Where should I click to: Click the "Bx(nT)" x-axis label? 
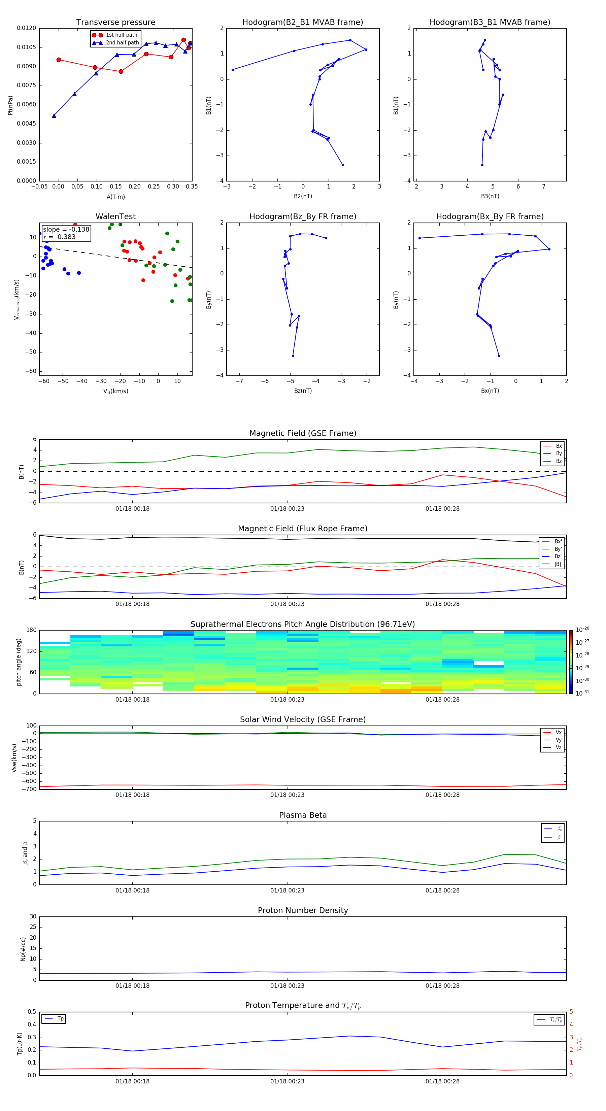click(x=490, y=391)
